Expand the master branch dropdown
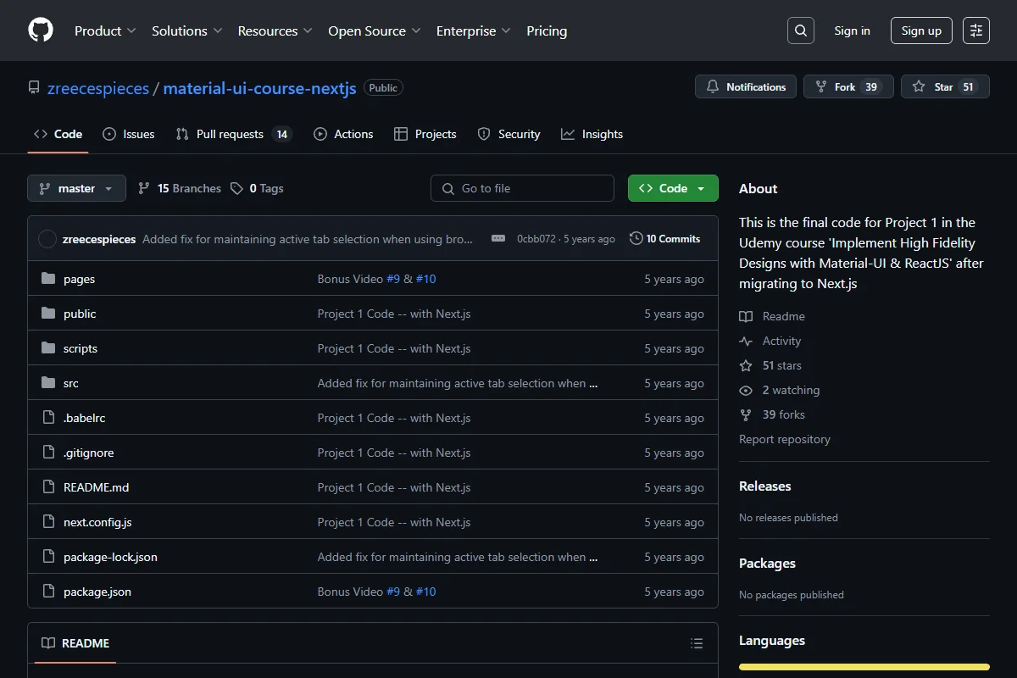 click(76, 188)
